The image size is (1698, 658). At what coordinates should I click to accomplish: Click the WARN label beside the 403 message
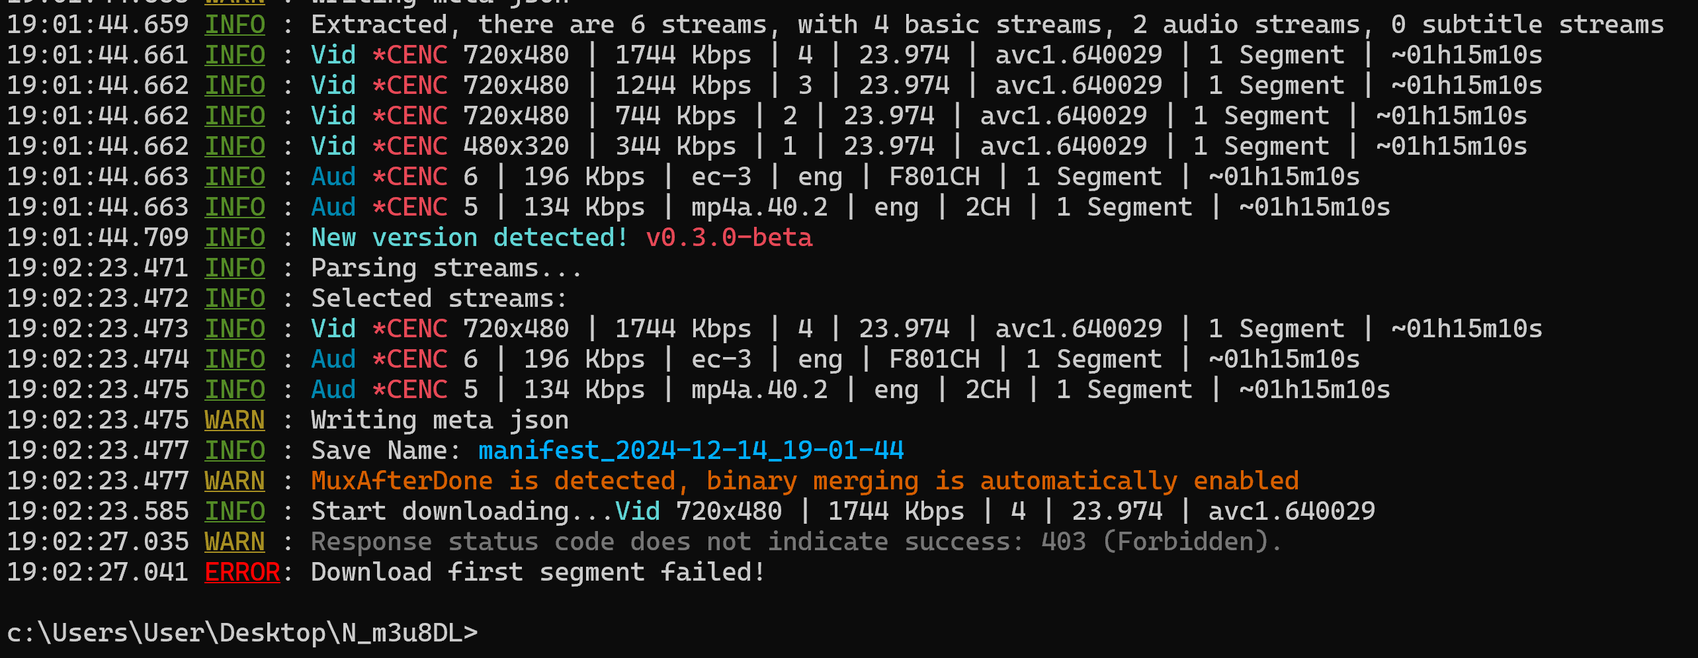235,542
